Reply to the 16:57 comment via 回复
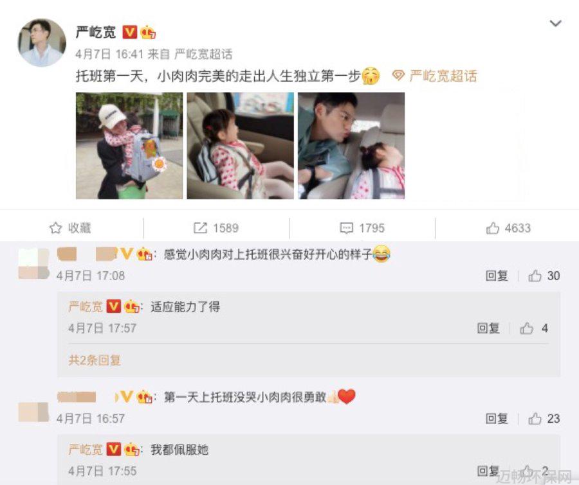This screenshot has width=579, height=485. coord(497,419)
